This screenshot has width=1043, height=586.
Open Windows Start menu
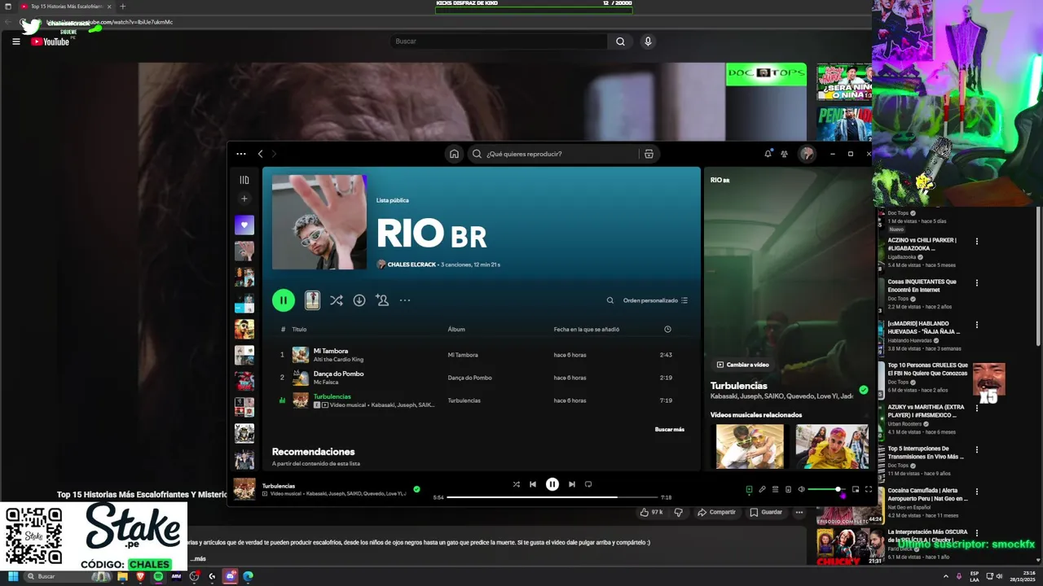coord(13,576)
